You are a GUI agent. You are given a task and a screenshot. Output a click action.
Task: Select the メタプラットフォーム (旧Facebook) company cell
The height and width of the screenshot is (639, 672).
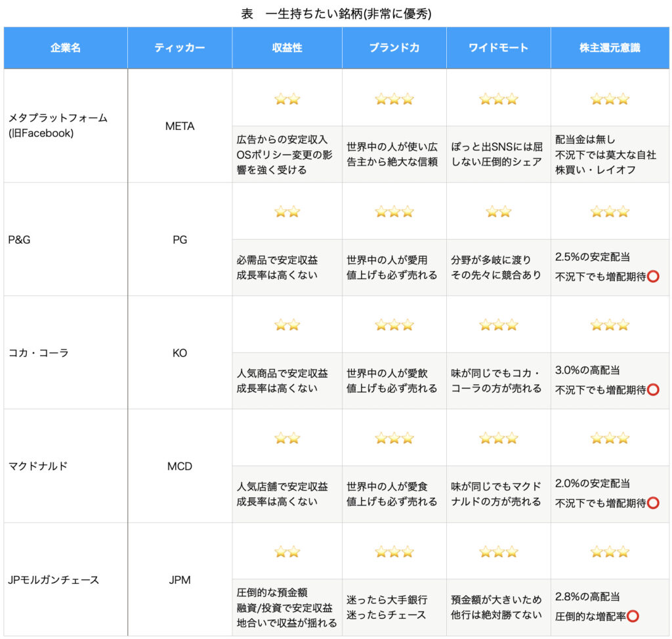[x=66, y=125]
